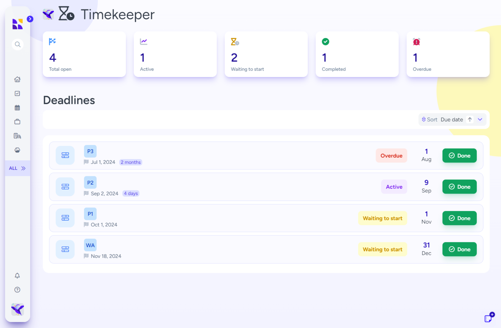Click the WA deadline row icon

tap(65, 249)
